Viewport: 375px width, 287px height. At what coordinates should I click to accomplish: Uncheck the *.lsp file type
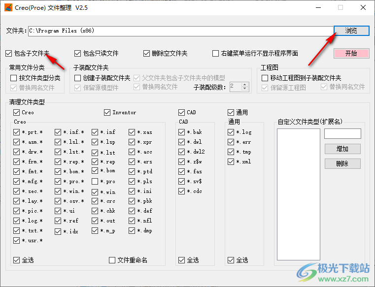[95, 142]
